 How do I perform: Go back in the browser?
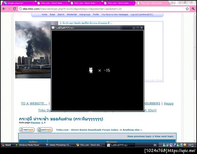pyautogui.click(x=4, y=9)
